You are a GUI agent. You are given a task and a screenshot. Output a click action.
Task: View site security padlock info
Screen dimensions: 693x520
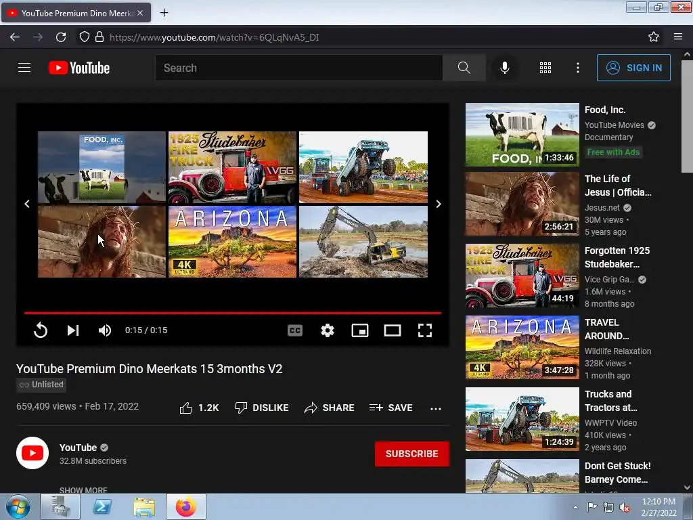tap(99, 37)
